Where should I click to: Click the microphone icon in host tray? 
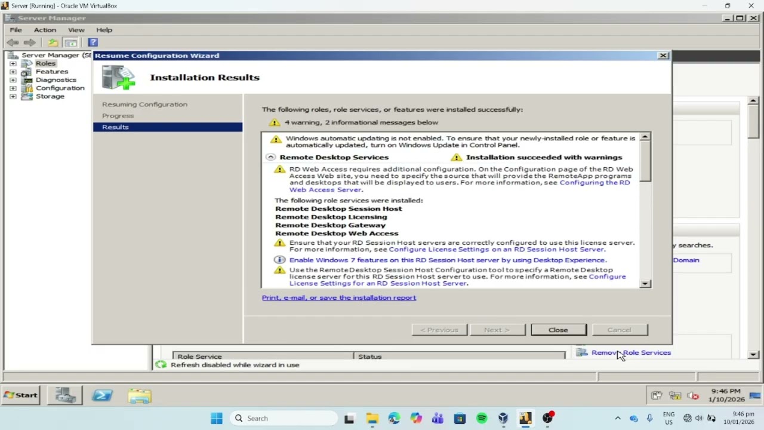(649, 418)
